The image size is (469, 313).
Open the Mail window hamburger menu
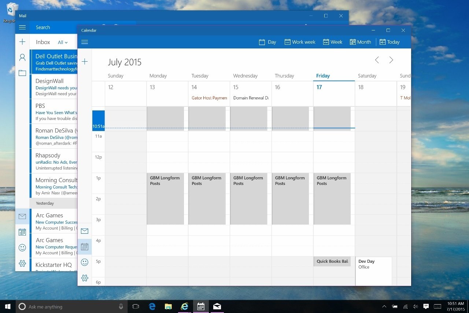coord(22,27)
